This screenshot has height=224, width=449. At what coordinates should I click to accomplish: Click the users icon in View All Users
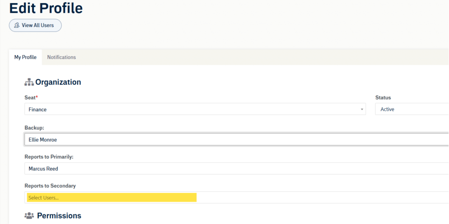pos(17,25)
